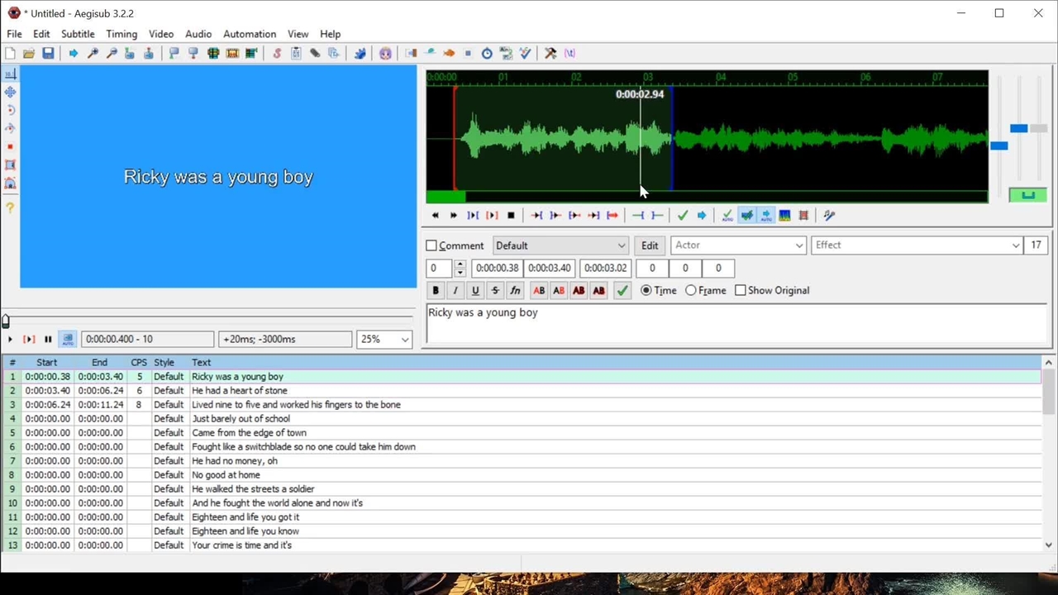Select the Frame radio button
Viewport: 1058px width, 595px height.
tap(691, 291)
